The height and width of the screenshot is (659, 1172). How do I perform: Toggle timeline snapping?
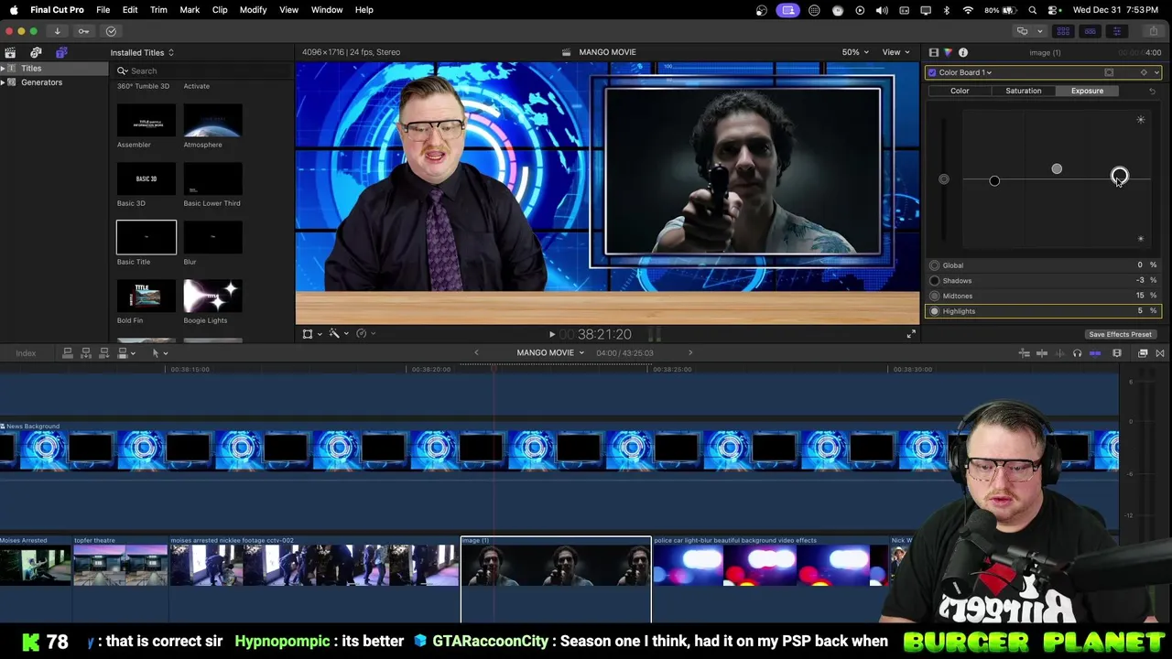click(1095, 353)
